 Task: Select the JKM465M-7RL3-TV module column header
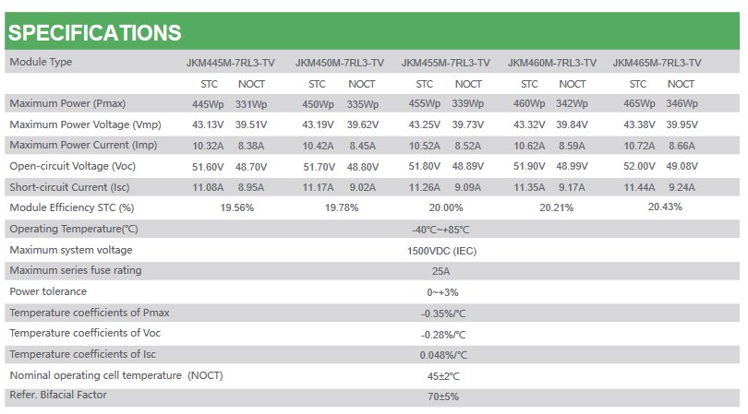pyautogui.click(x=657, y=63)
